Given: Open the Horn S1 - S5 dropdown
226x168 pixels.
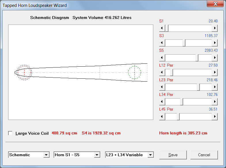Looking at the screenshot, I should click(x=77, y=155).
